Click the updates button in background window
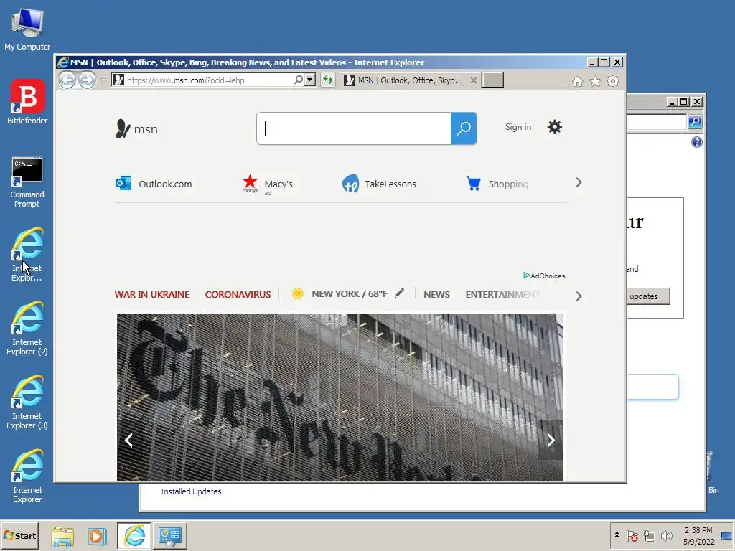This screenshot has width=735, height=551. click(x=648, y=296)
